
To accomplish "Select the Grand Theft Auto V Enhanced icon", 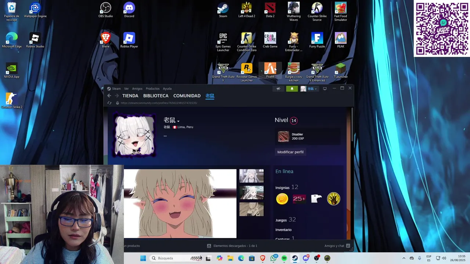I will click(317, 73).
